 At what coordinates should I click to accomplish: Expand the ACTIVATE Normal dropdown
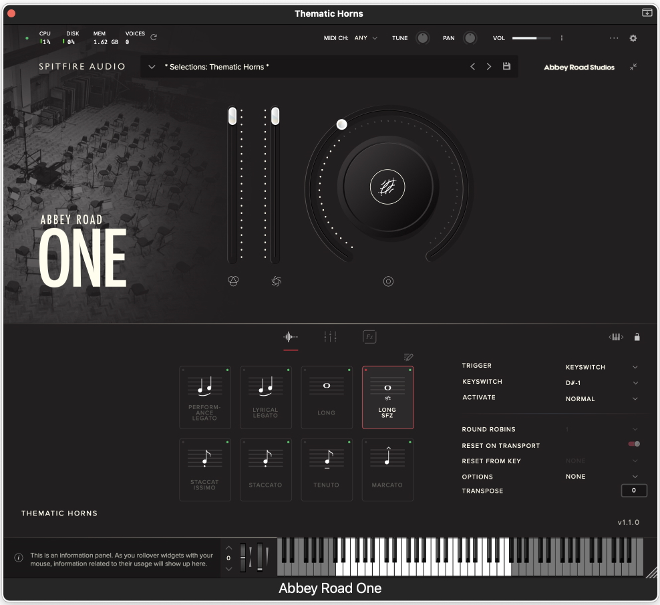(x=601, y=399)
